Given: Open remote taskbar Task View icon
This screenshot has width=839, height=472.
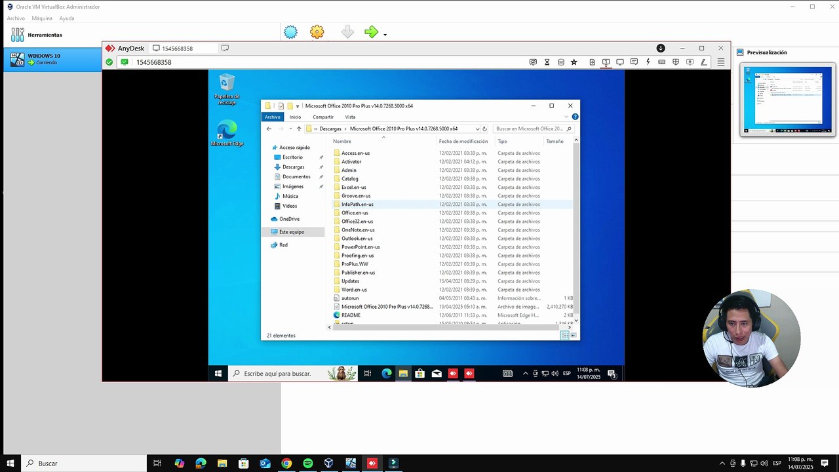Looking at the screenshot, I should click(x=368, y=374).
